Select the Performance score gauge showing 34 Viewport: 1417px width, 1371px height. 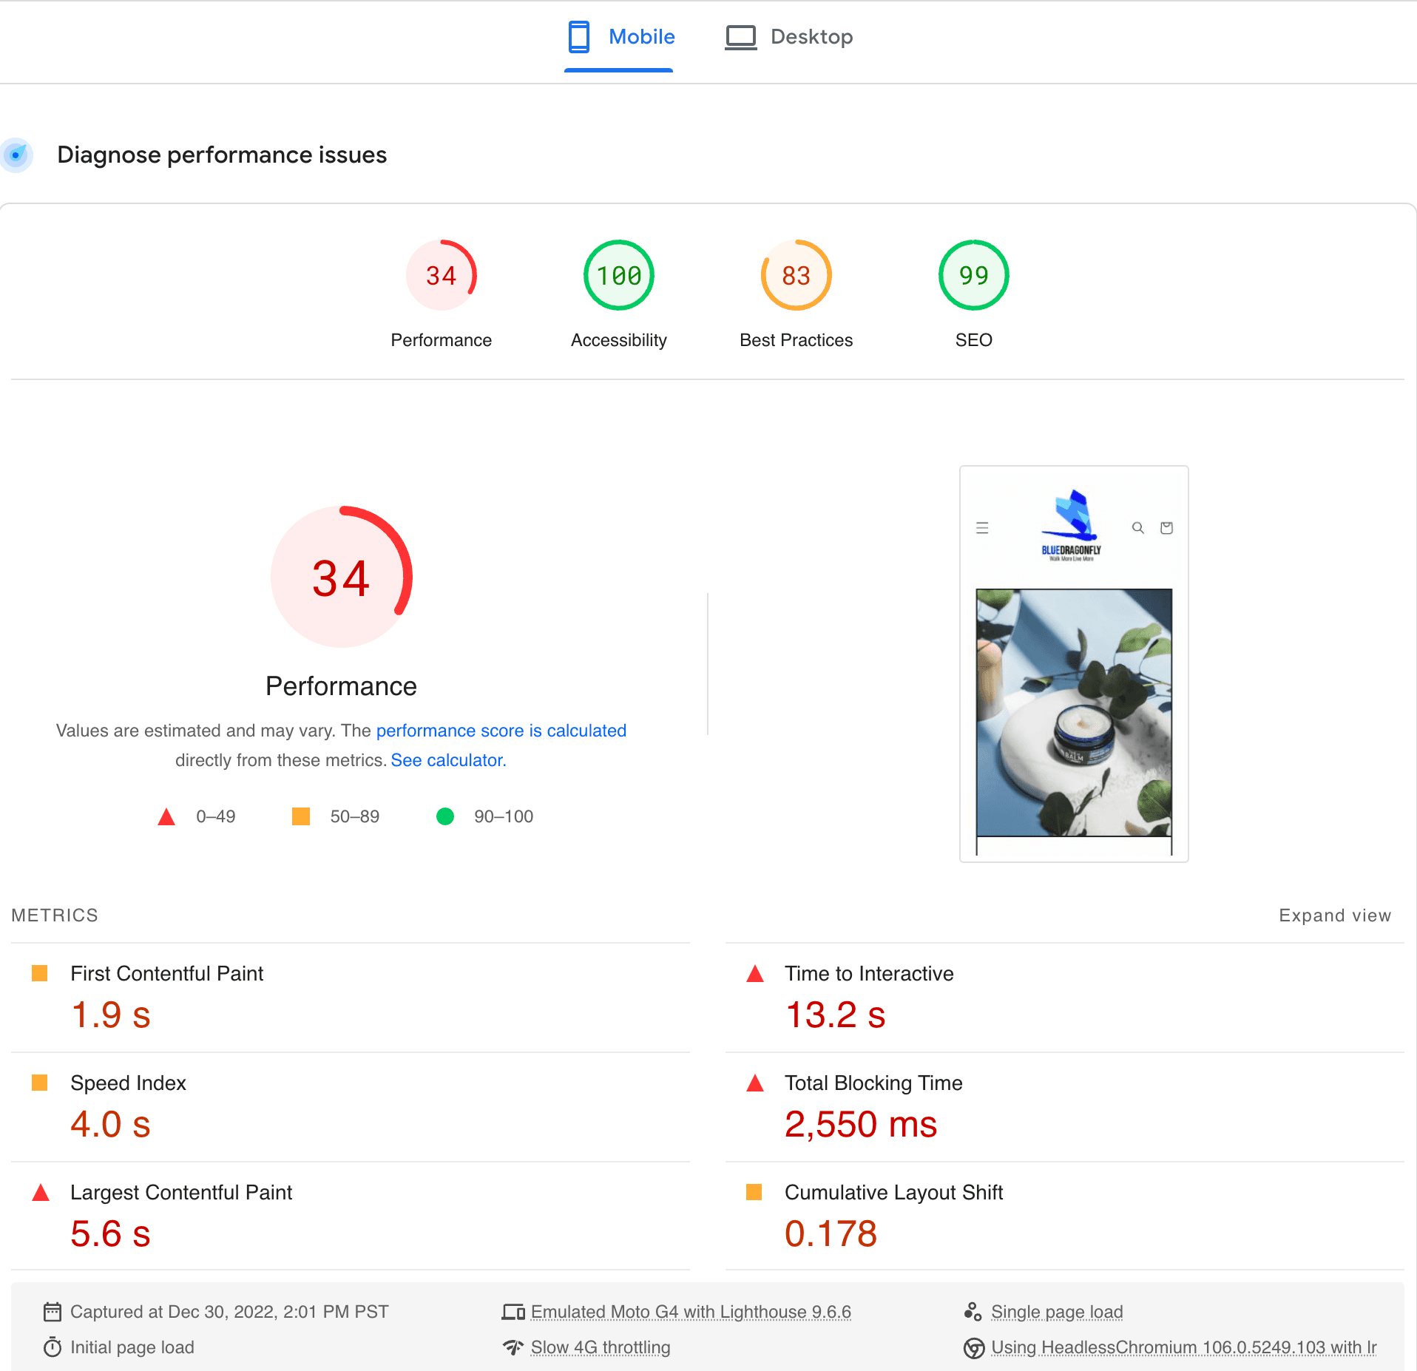[442, 274]
